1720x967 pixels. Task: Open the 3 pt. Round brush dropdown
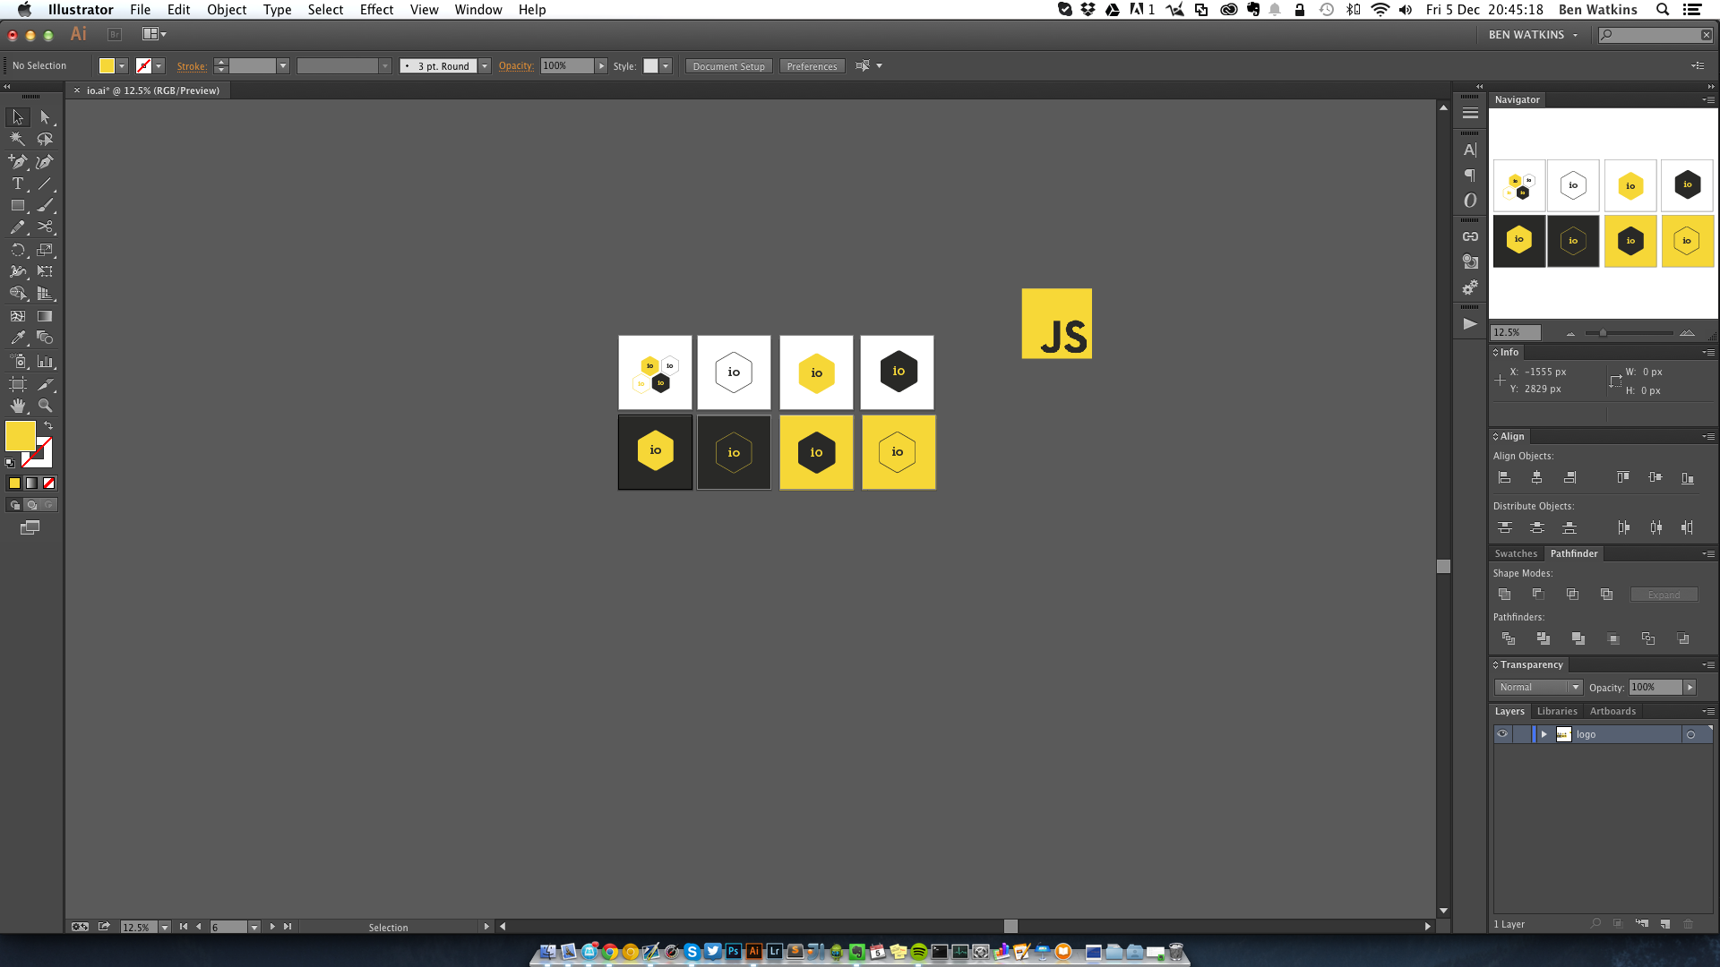click(485, 66)
